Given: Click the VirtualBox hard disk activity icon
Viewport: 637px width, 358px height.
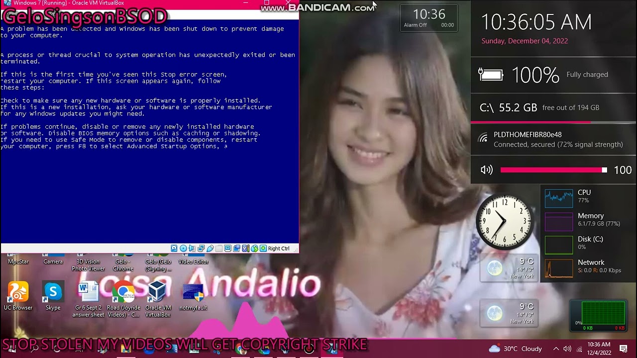Looking at the screenshot, I should coord(174,248).
